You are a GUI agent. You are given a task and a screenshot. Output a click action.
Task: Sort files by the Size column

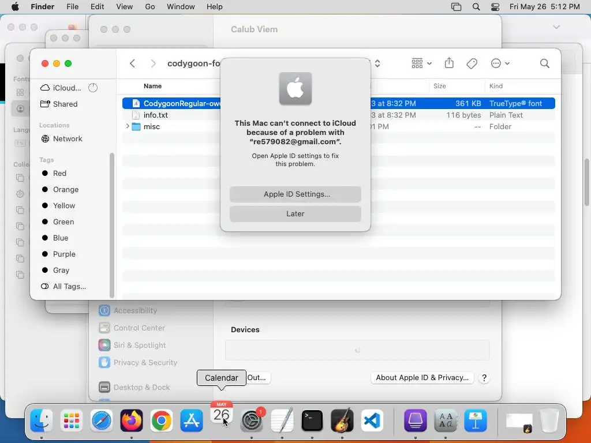pyautogui.click(x=439, y=86)
